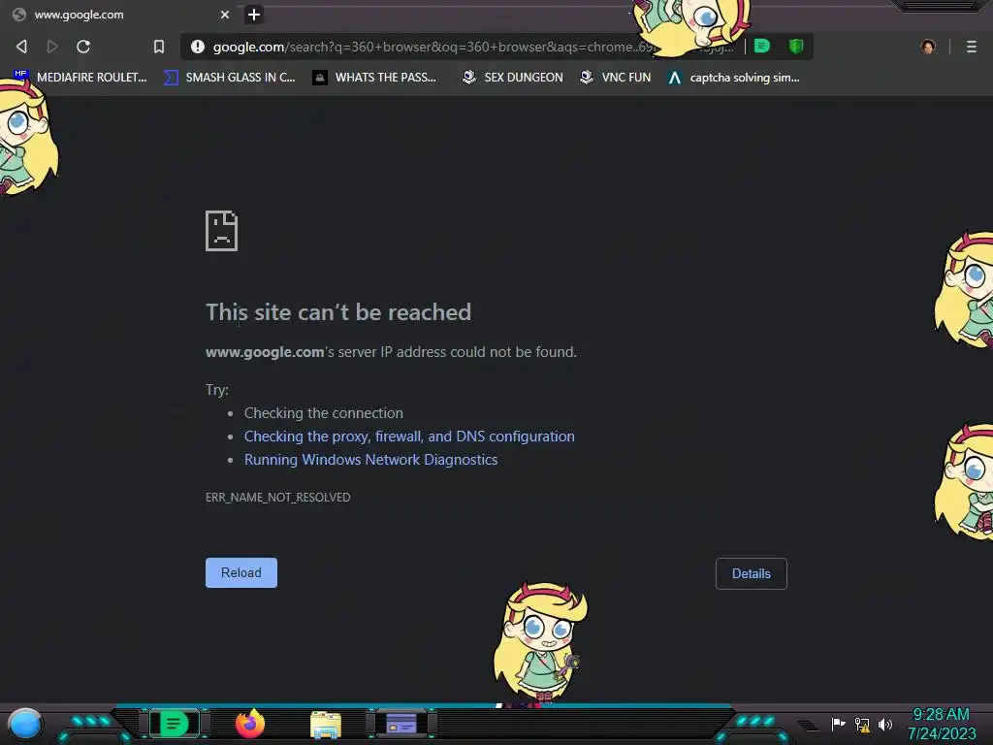Open captcha solving sim... bookmark
This screenshot has height=745, width=993.
tap(734, 78)
